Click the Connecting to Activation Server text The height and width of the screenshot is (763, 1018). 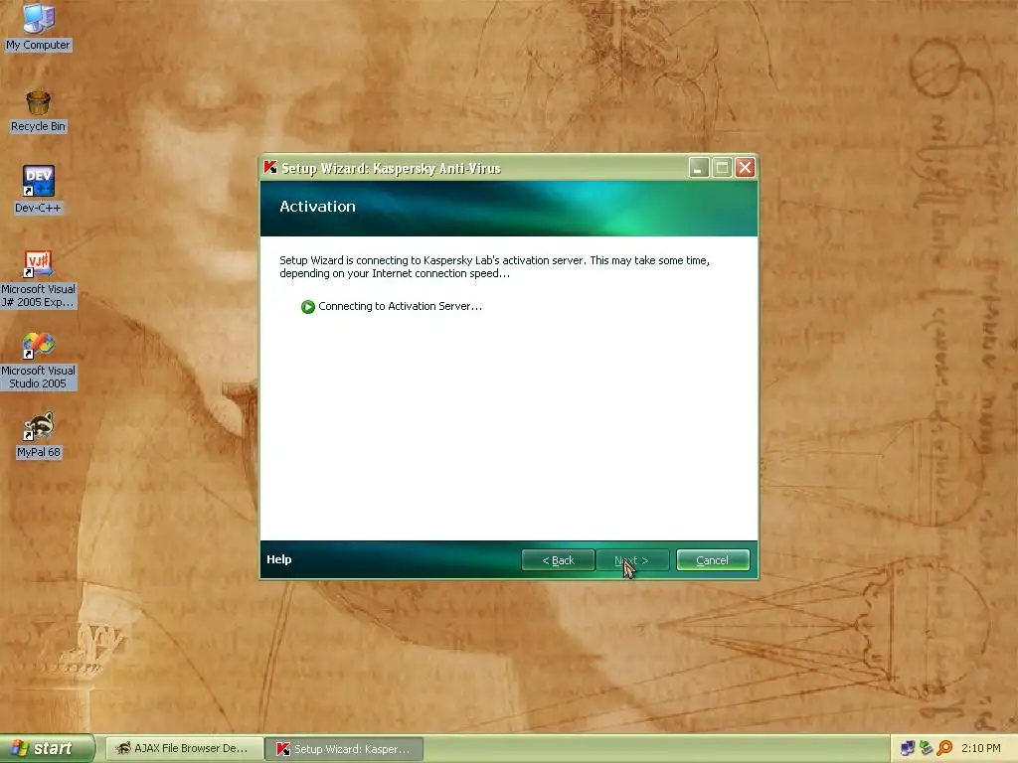(x=400, y=306)
